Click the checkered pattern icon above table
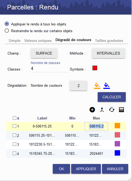The width and height of the screenshot is (132, 181). 121,110
